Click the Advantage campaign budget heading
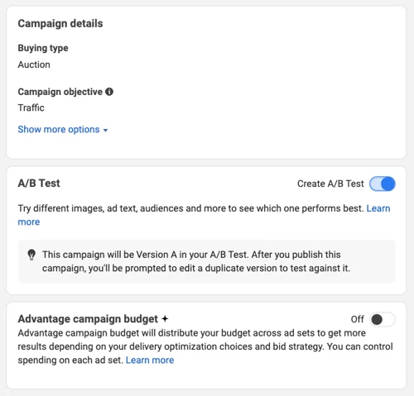 [88, 319]
